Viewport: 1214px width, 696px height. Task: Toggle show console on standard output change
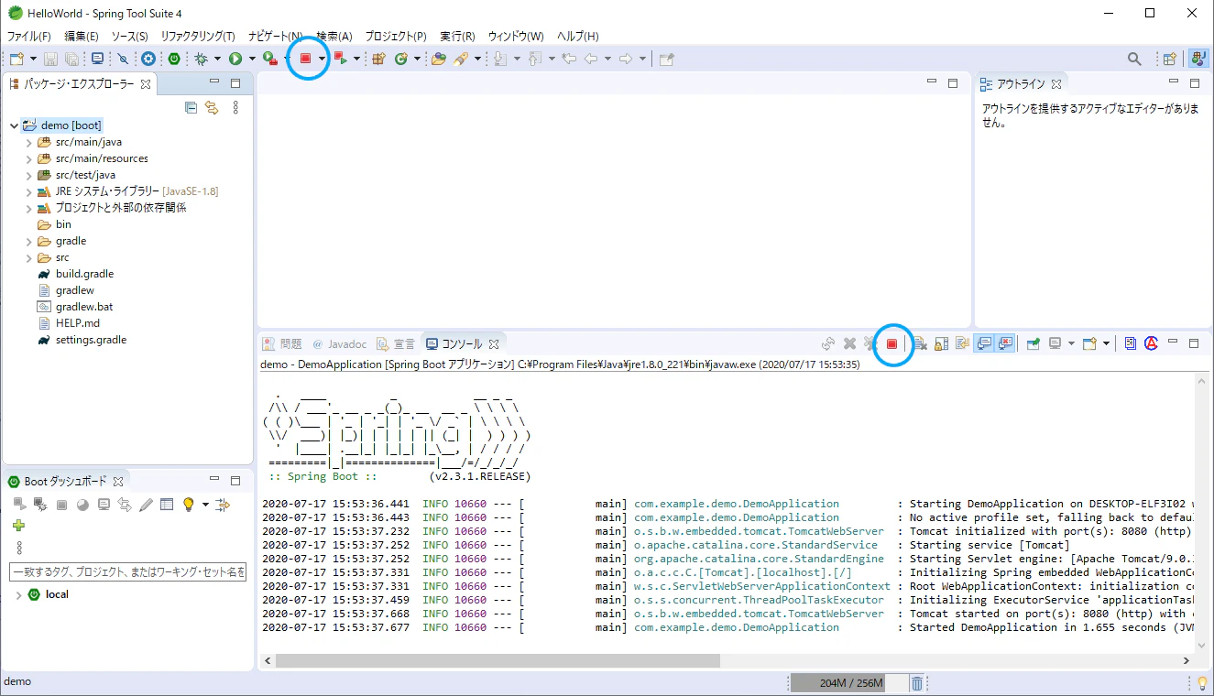point(984,343)
